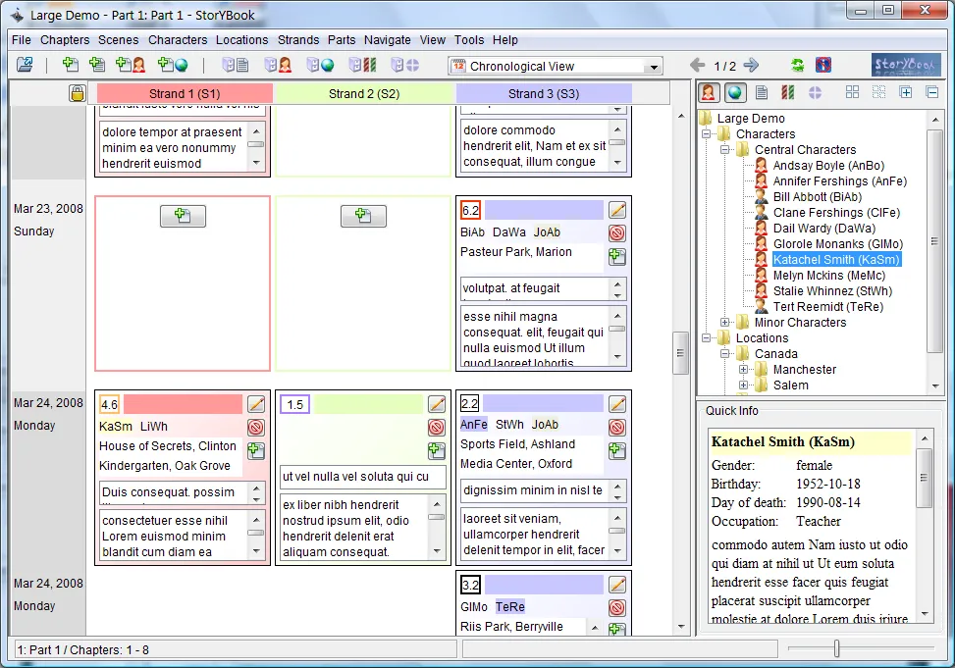Screen dimensions: 955x668
Task: Create a new character with the toolbar icon
Action: [x=129, y=65]
